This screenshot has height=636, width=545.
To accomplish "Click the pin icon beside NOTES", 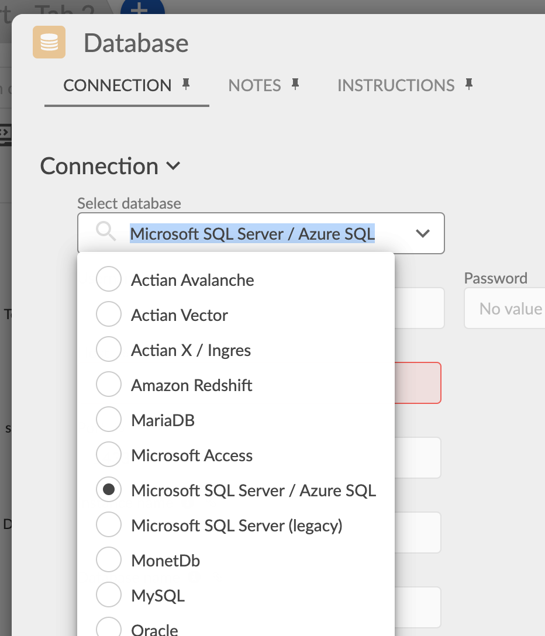I will click(295, 84).
